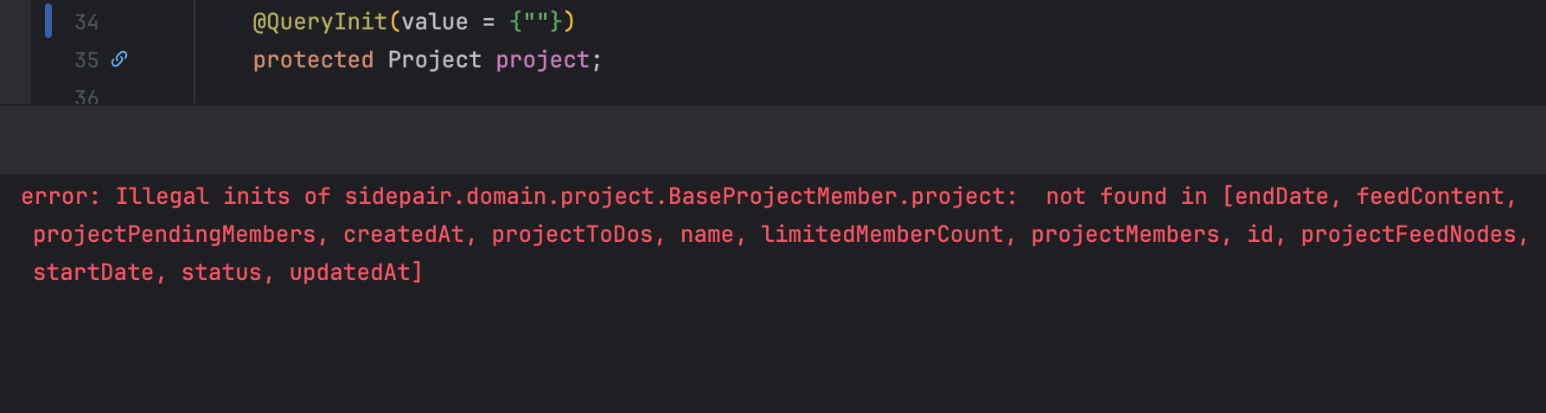Viewport: 1546px width, 413px height.
Task: Click line number 34 in the gutter
Action: pos(86,22)
